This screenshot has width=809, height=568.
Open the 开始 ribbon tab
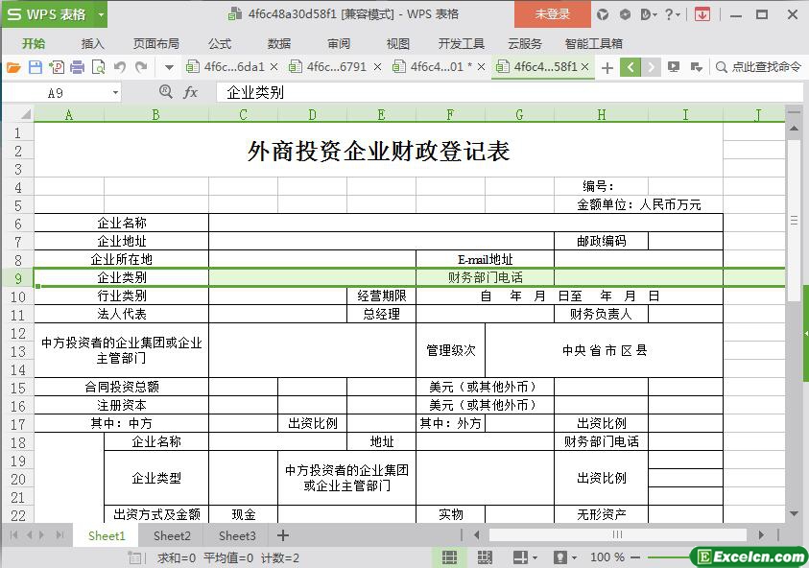point(34,44)
